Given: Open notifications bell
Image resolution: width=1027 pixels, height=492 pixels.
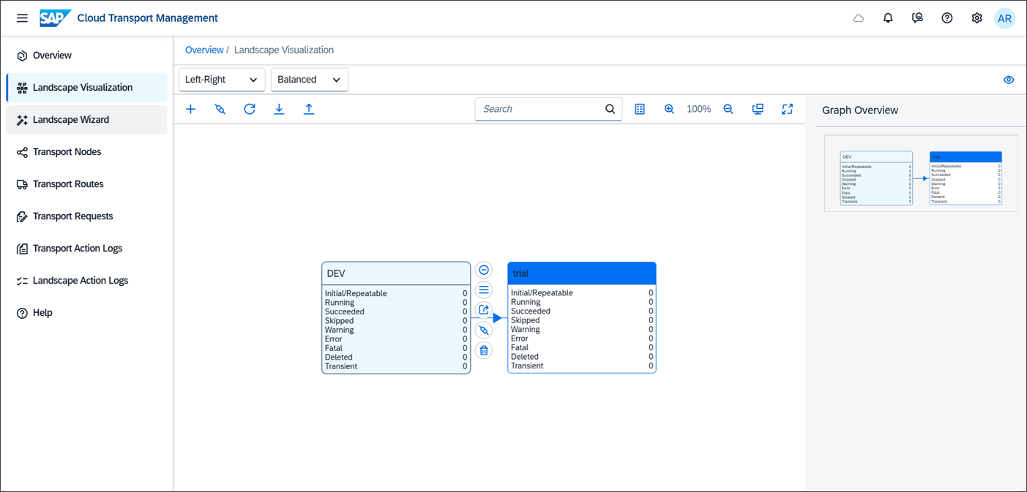Looking at the screenshot, I should tap(888, 18).
